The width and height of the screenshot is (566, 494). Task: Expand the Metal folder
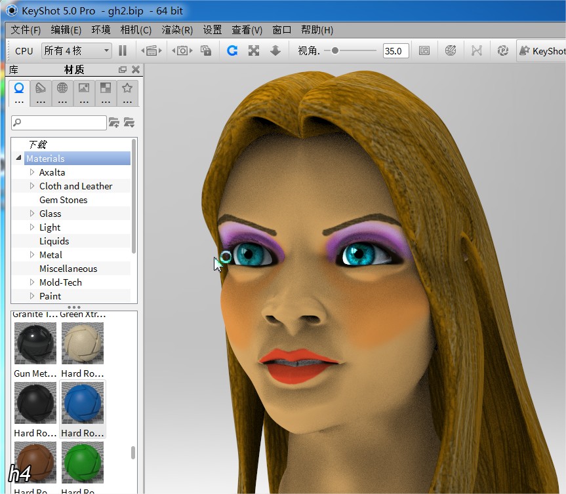(x=32, y=255)
